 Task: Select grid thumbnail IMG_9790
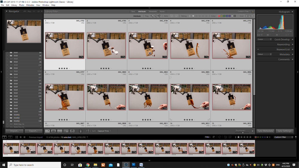[190, 45]
